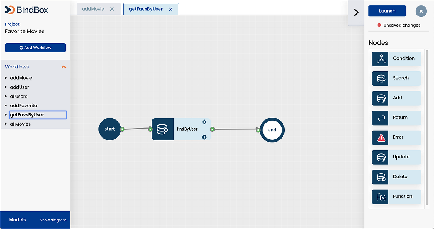Screen dimensions: 434x229
Task: Show findByUser node info icon
Action: click(x=204, y=137)
